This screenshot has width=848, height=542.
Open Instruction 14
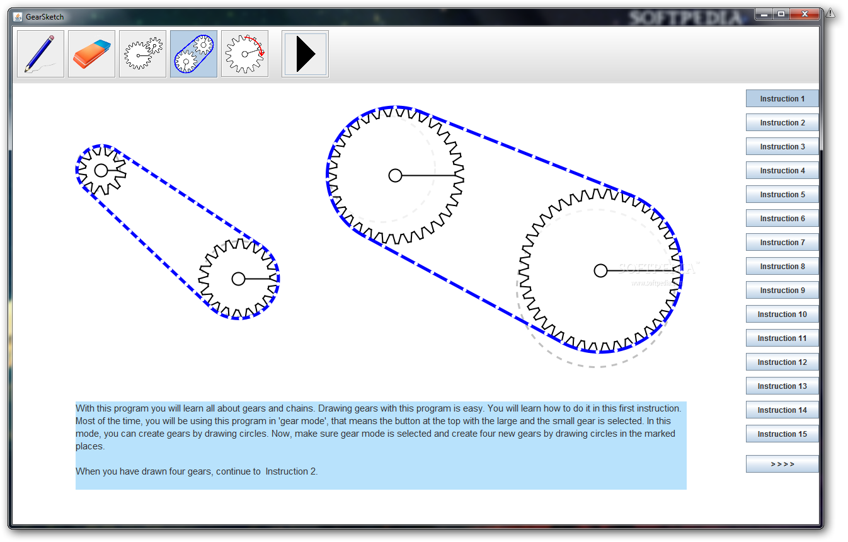pos(782,410)
